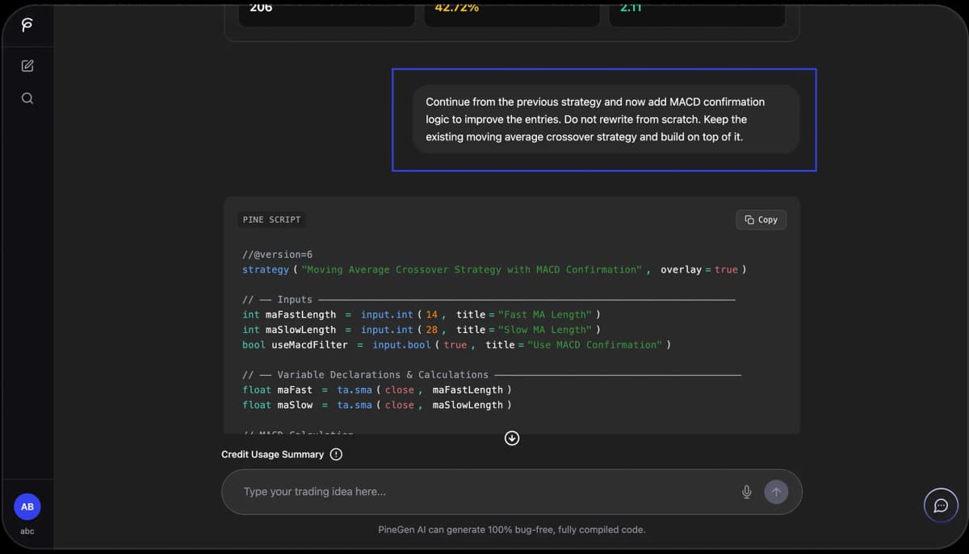
Task: Click the PINE SCRIPT label badge
Action: tap(272, 219)
